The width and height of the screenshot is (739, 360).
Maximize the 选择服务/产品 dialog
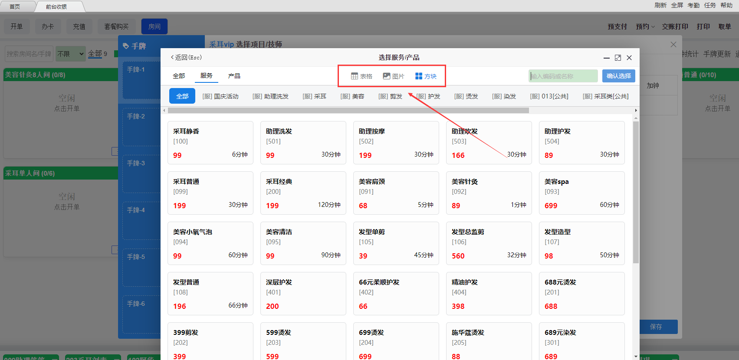[617, 58]
